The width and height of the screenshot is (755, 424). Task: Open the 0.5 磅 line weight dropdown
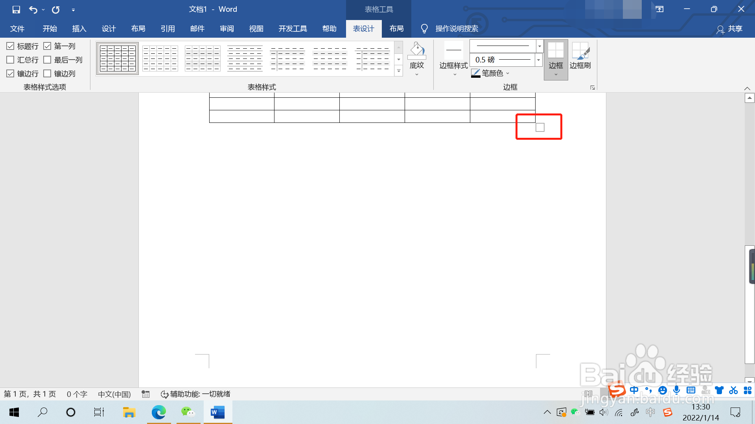pos(539,60)
